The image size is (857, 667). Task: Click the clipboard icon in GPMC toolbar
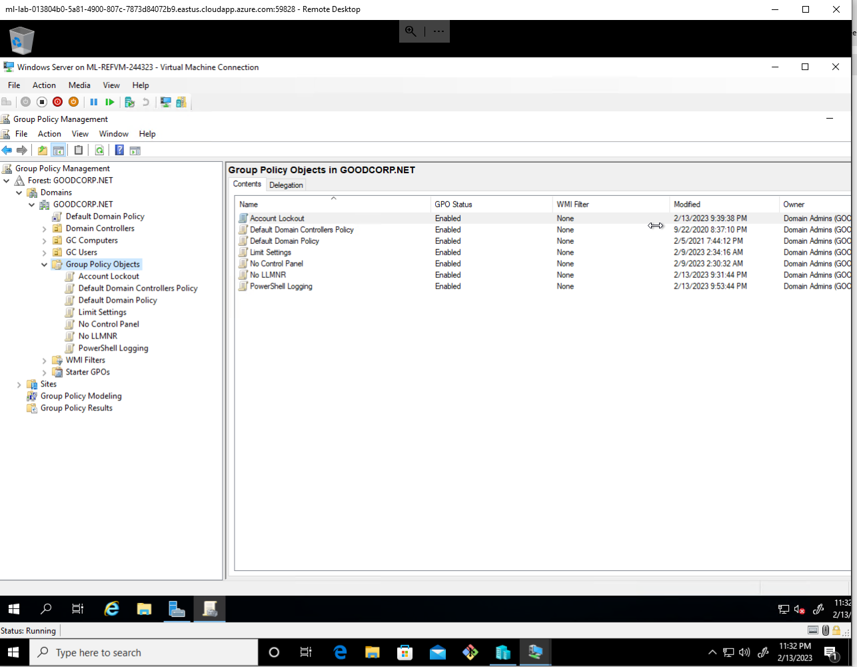tap(79, 151)
